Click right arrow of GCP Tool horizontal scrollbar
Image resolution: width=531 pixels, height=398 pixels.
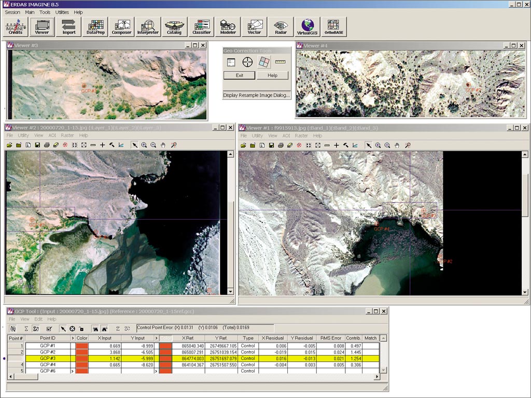(x=376, y=377)
